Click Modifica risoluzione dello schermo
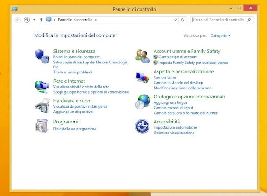The image size is (267, 196). 183,88
